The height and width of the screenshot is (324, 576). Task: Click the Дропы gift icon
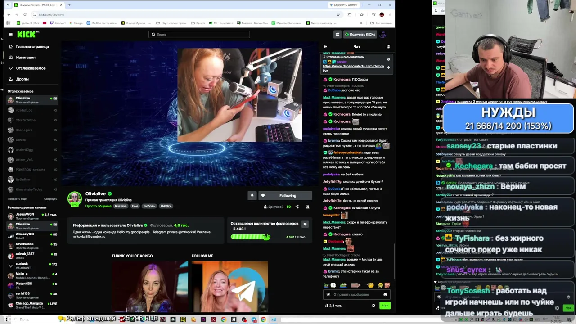point(11,79)
